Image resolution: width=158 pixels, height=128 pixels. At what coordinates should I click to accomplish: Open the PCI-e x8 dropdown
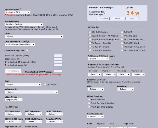[124, 74]
